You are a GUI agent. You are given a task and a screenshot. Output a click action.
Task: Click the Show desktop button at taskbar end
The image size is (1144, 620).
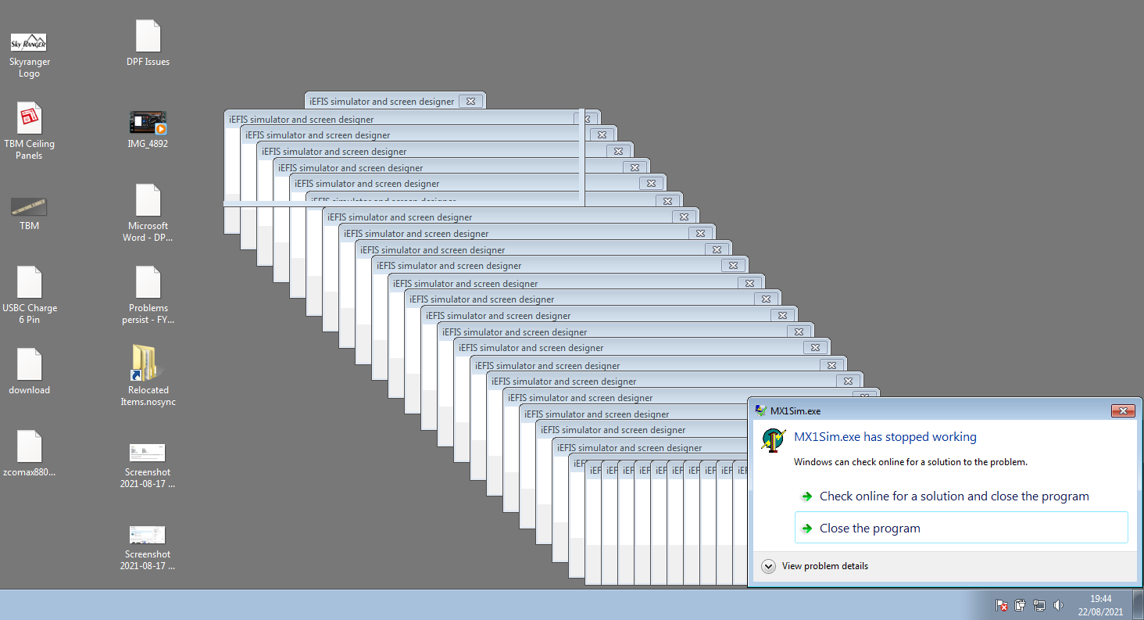(x=1138, y=604)
